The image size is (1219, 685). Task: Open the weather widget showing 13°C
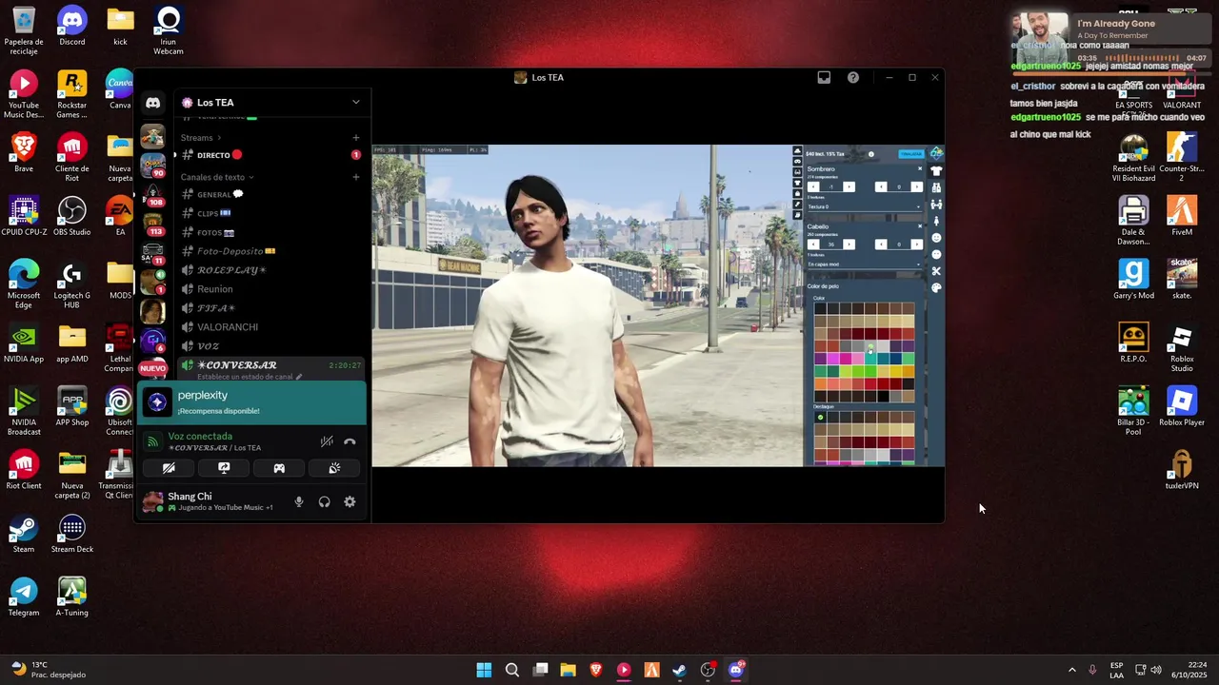[x=48, y=670]
